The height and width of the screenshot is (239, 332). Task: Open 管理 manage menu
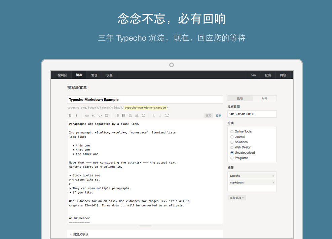(x=94, y=75)
